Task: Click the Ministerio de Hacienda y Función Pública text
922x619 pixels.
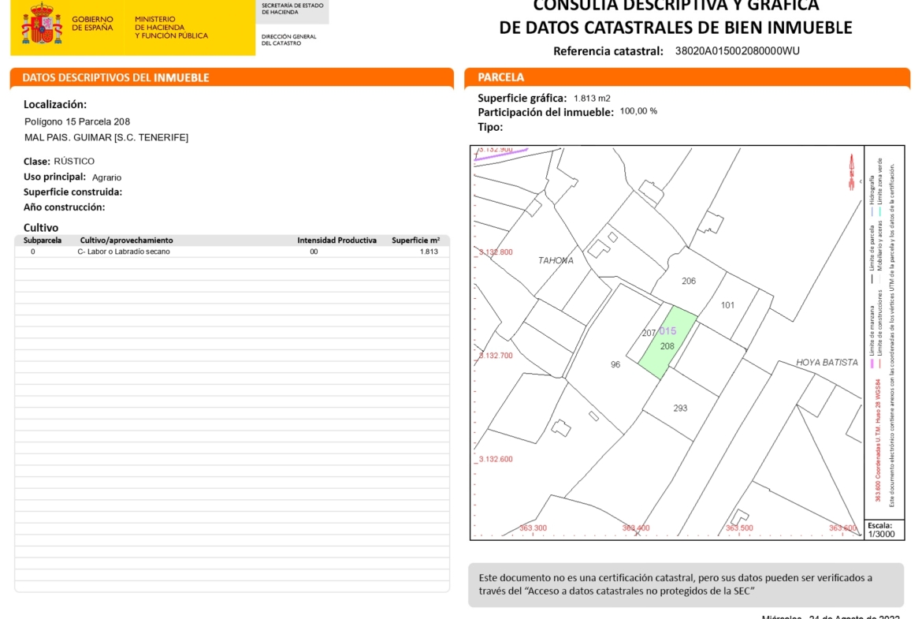Action: [x=171, y=28]
